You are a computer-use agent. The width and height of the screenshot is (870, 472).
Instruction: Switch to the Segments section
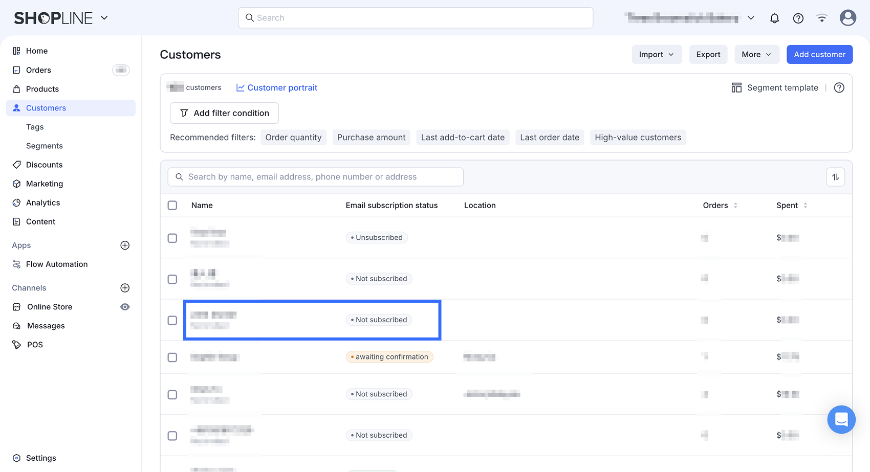click(44, 146)
